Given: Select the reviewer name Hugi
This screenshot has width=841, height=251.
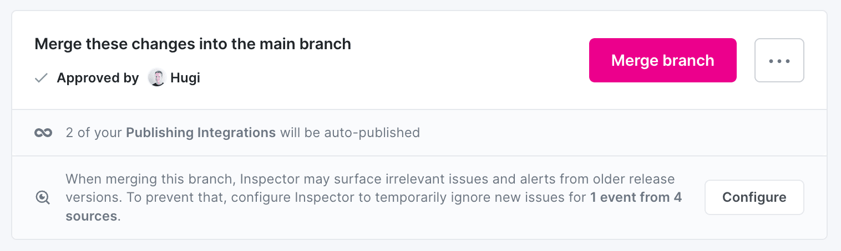Looking at the screenshot, I should (185, 78).
